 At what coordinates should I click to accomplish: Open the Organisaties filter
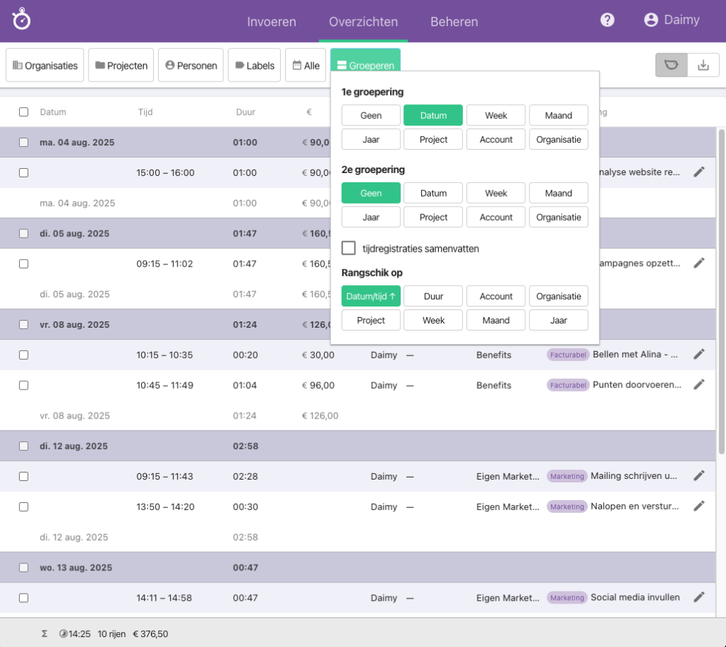(44, 65)
